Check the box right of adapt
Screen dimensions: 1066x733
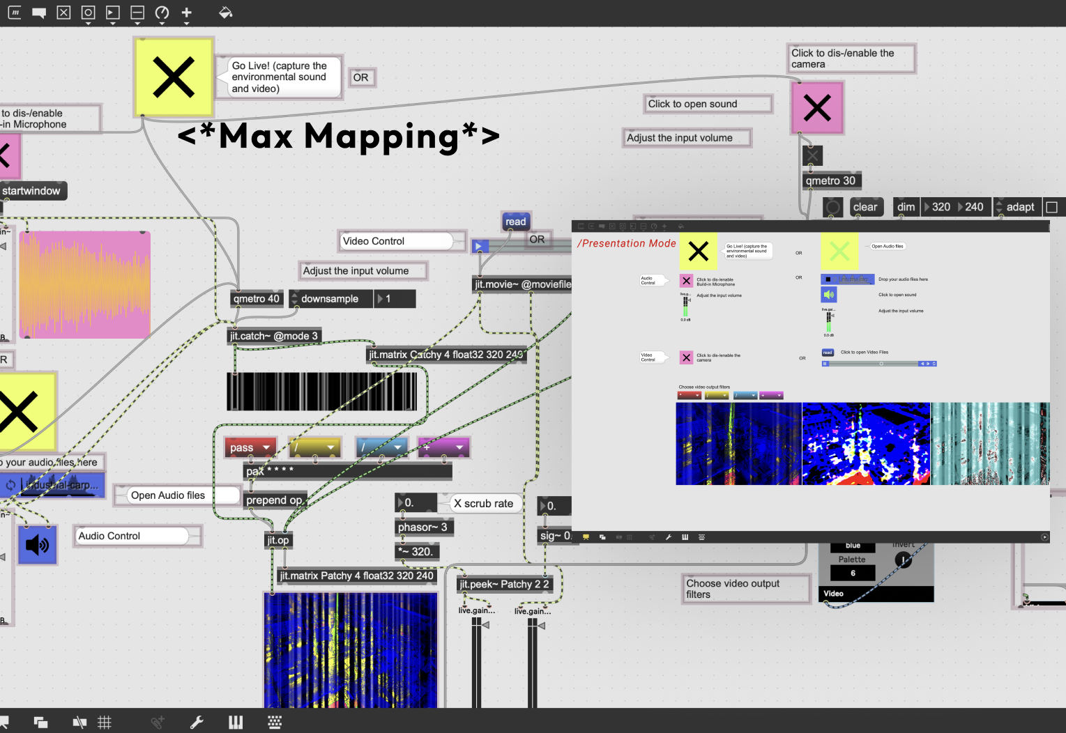pyautogui.click(x=1052, y=207)
